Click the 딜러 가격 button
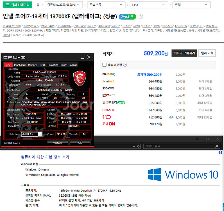 [207, 53]
